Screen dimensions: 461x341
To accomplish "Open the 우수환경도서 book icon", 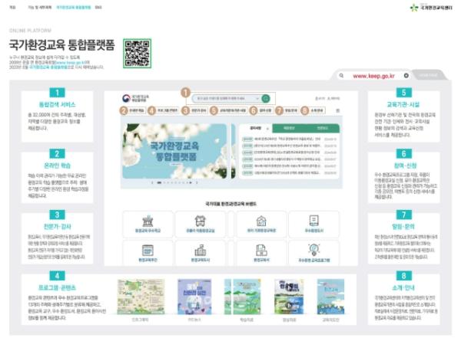I will (x=313, y=221).
